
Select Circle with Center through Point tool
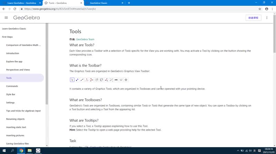tap(97, 80)
